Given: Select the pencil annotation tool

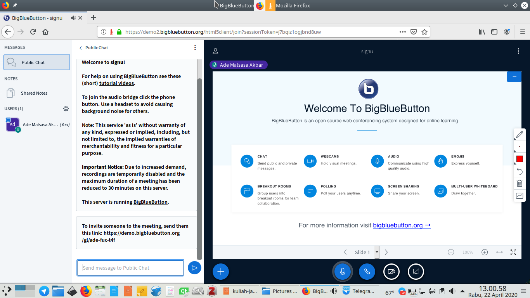Looking at the screenshot, I should (x=520, y=135).
